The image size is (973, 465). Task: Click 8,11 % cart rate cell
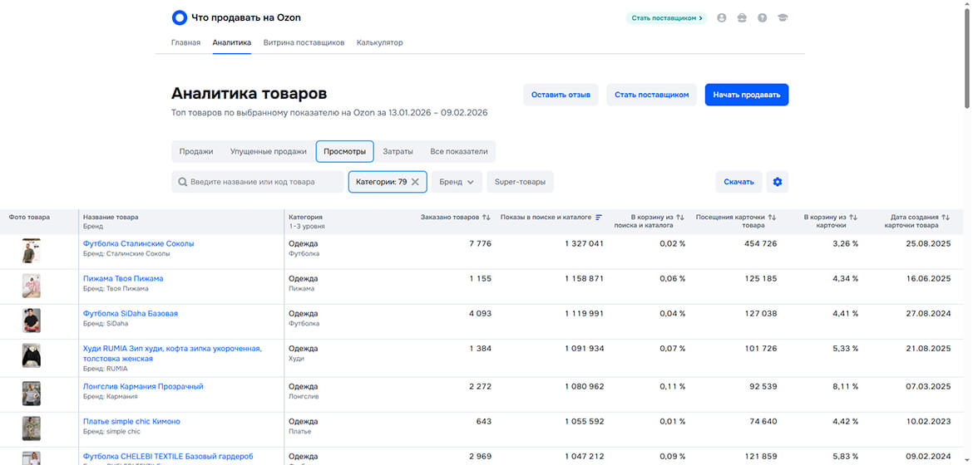pos(845,386)
